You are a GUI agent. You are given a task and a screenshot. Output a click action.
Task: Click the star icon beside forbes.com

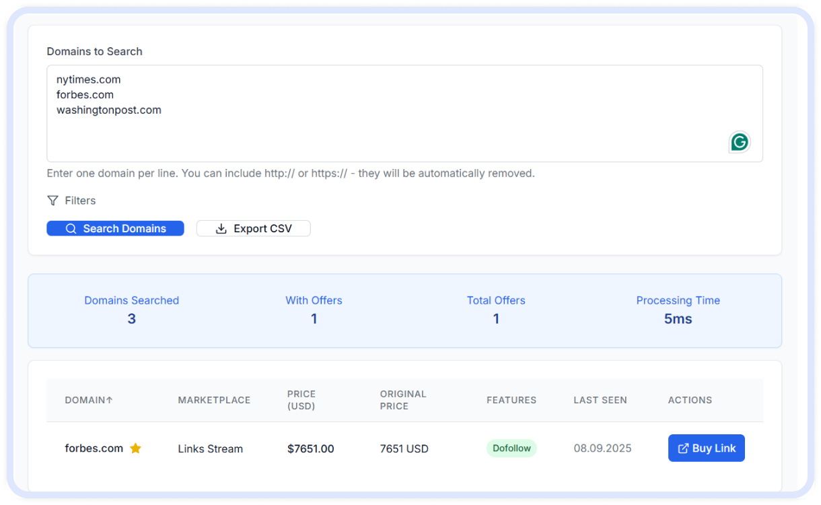[x=135, y=448]
